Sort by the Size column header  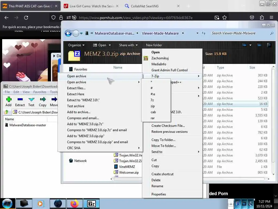click(252, 67)
